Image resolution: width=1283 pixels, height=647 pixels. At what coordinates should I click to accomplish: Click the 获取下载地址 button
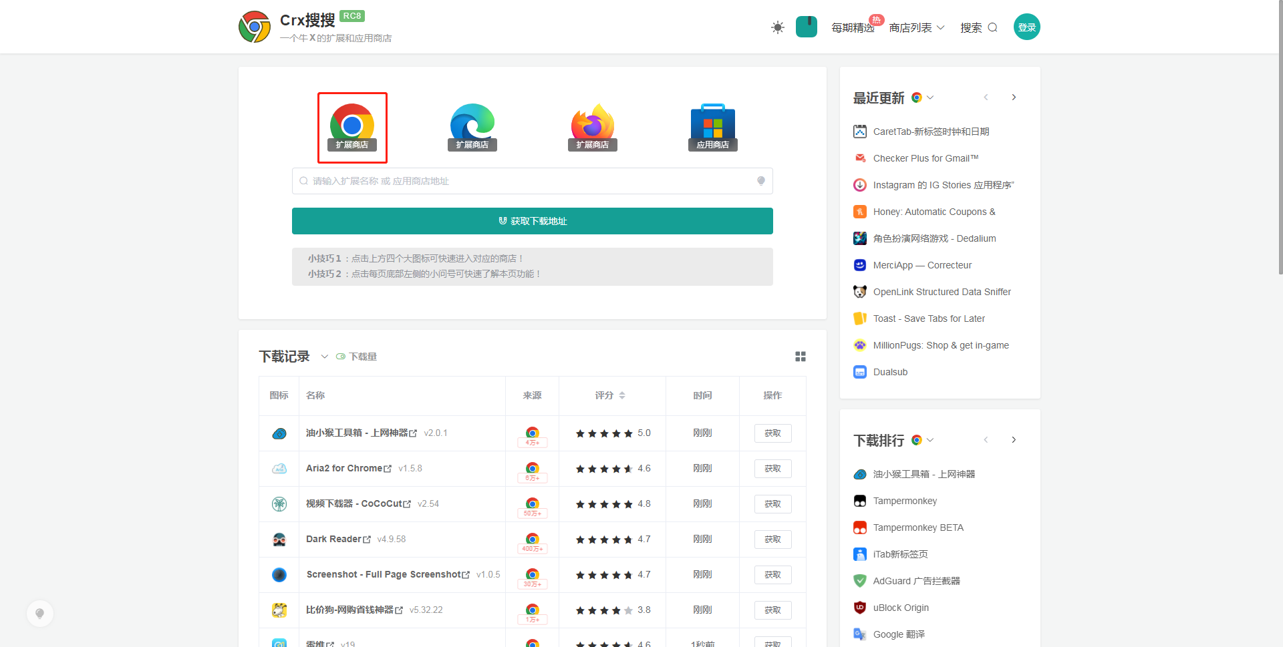click(533, 221)
